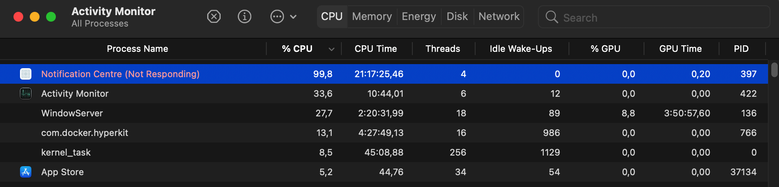Click the Activity Monitor process icon

(x=26, y=93)
